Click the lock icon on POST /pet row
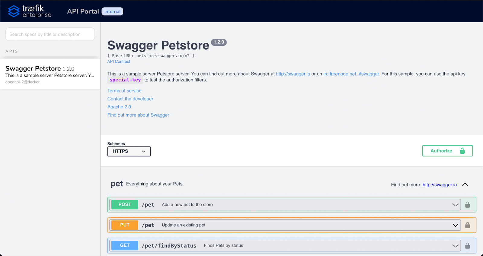Image resolution: width=483 pixels, height=256 pixels. [468, 205]
